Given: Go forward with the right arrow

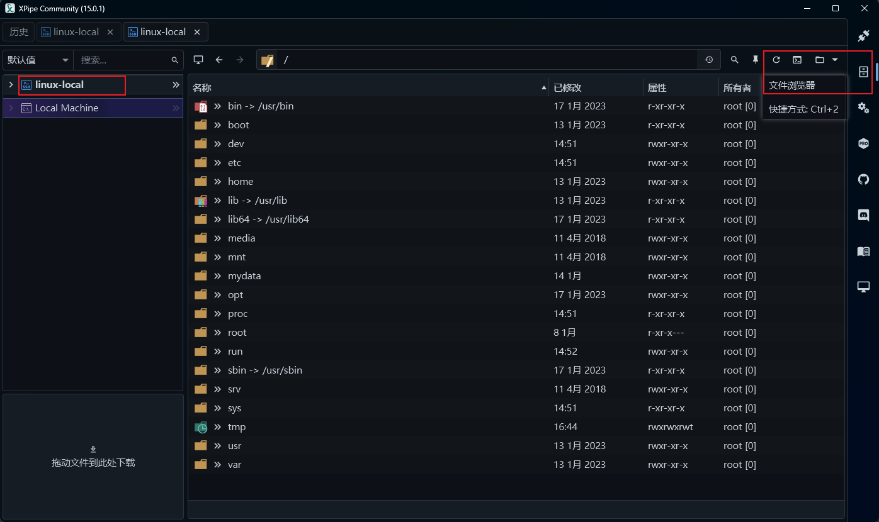Looking at the screenshot, I should coord(239,60).
